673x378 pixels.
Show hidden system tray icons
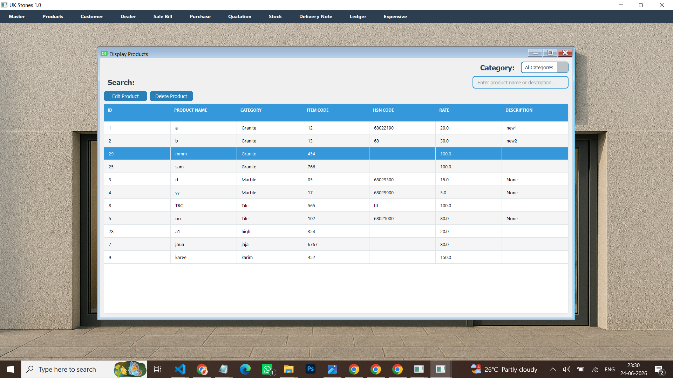(x=552, y=369)
